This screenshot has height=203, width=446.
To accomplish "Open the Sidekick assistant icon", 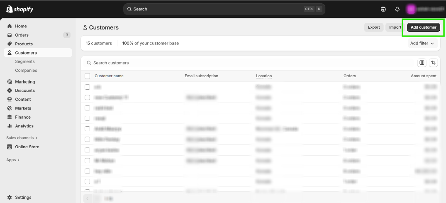I will tap(383, 9).
